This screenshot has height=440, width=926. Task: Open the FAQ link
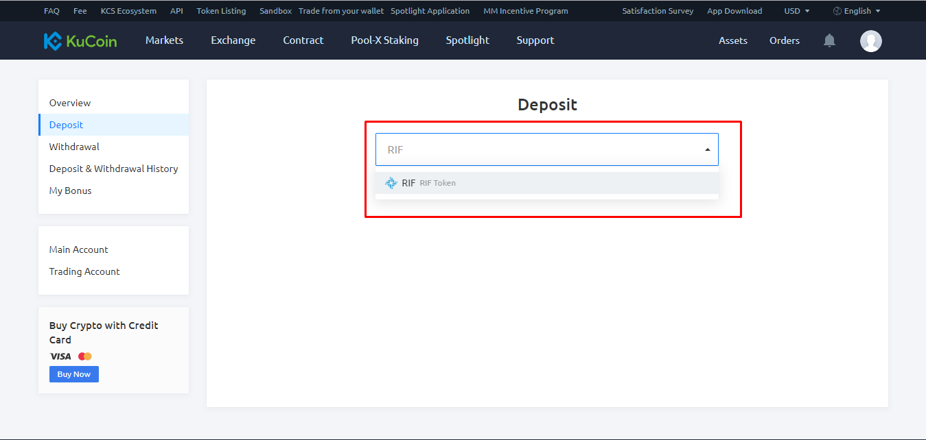click(51, 11)
